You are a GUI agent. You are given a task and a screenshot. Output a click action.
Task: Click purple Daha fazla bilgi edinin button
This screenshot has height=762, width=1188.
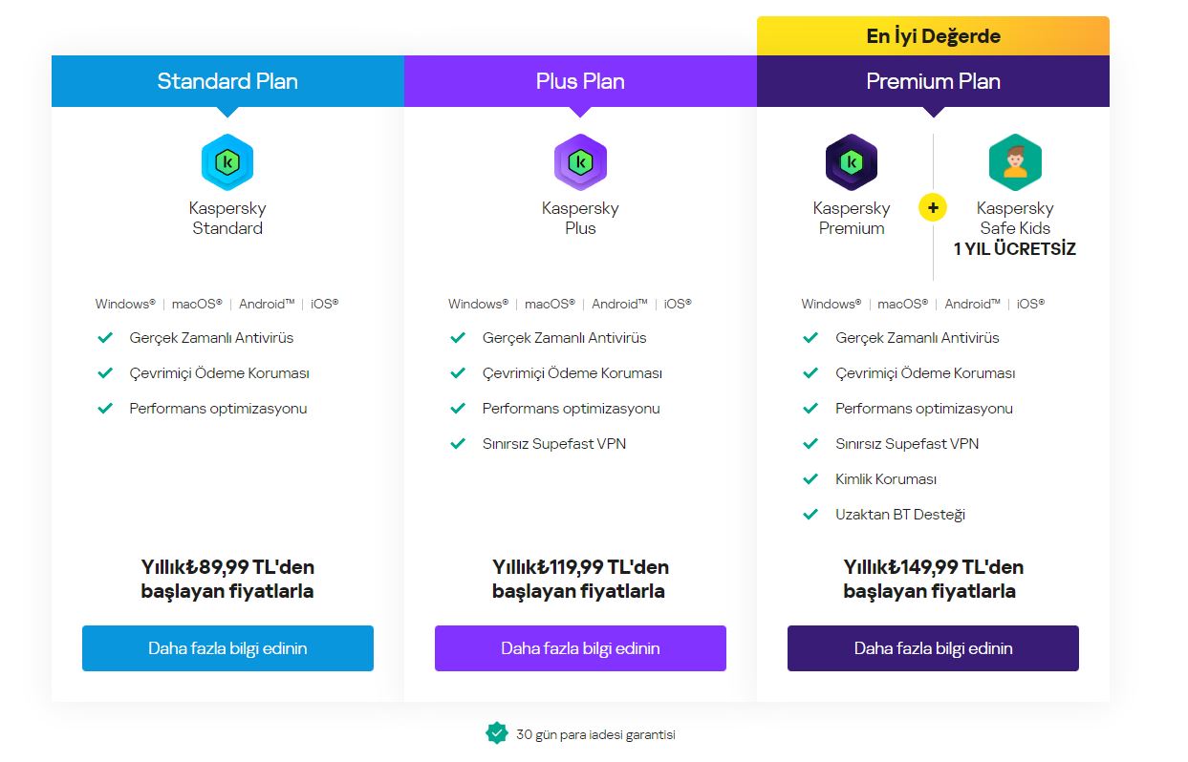[580, 648]
